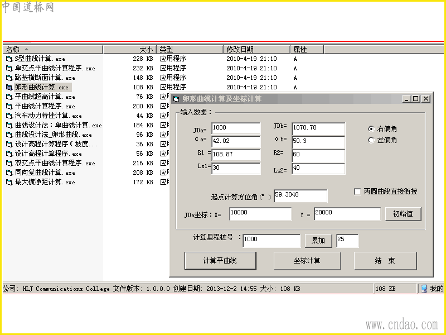Click the 我的 computer icon in status bar

pos(424,289)
